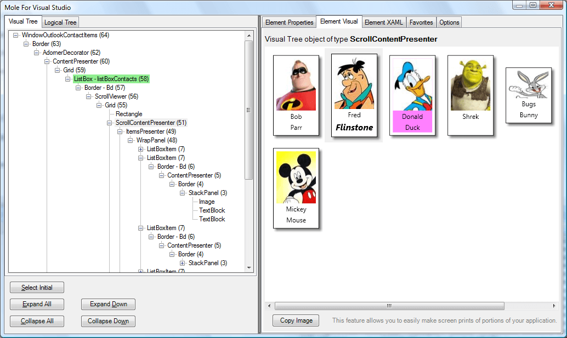The image size is (567, 338).
Task: Click the Shrek contact card
Action: point(470,95)
